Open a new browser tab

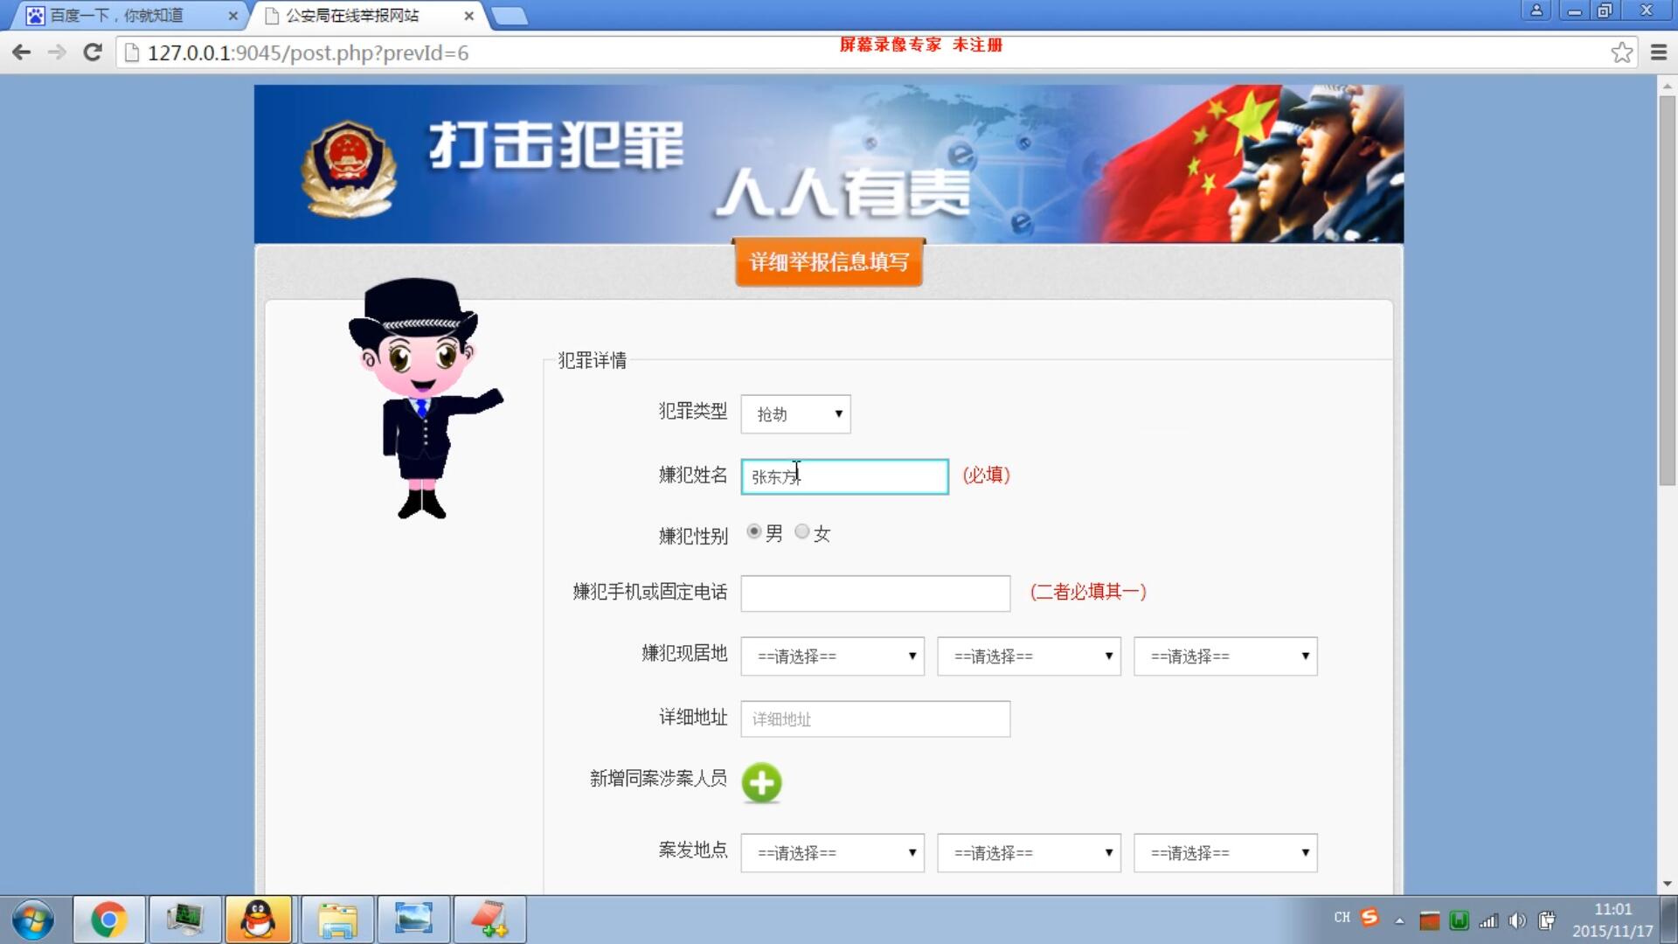(510, 16)
